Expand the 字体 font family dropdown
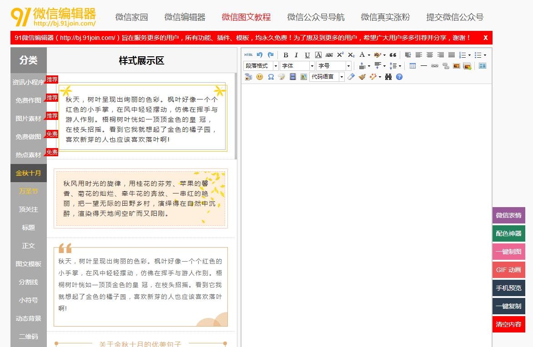Viewport: 533px width, 347px height. tap(297, 66)
